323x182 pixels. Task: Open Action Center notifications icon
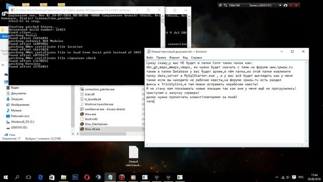tap(294, 177)
